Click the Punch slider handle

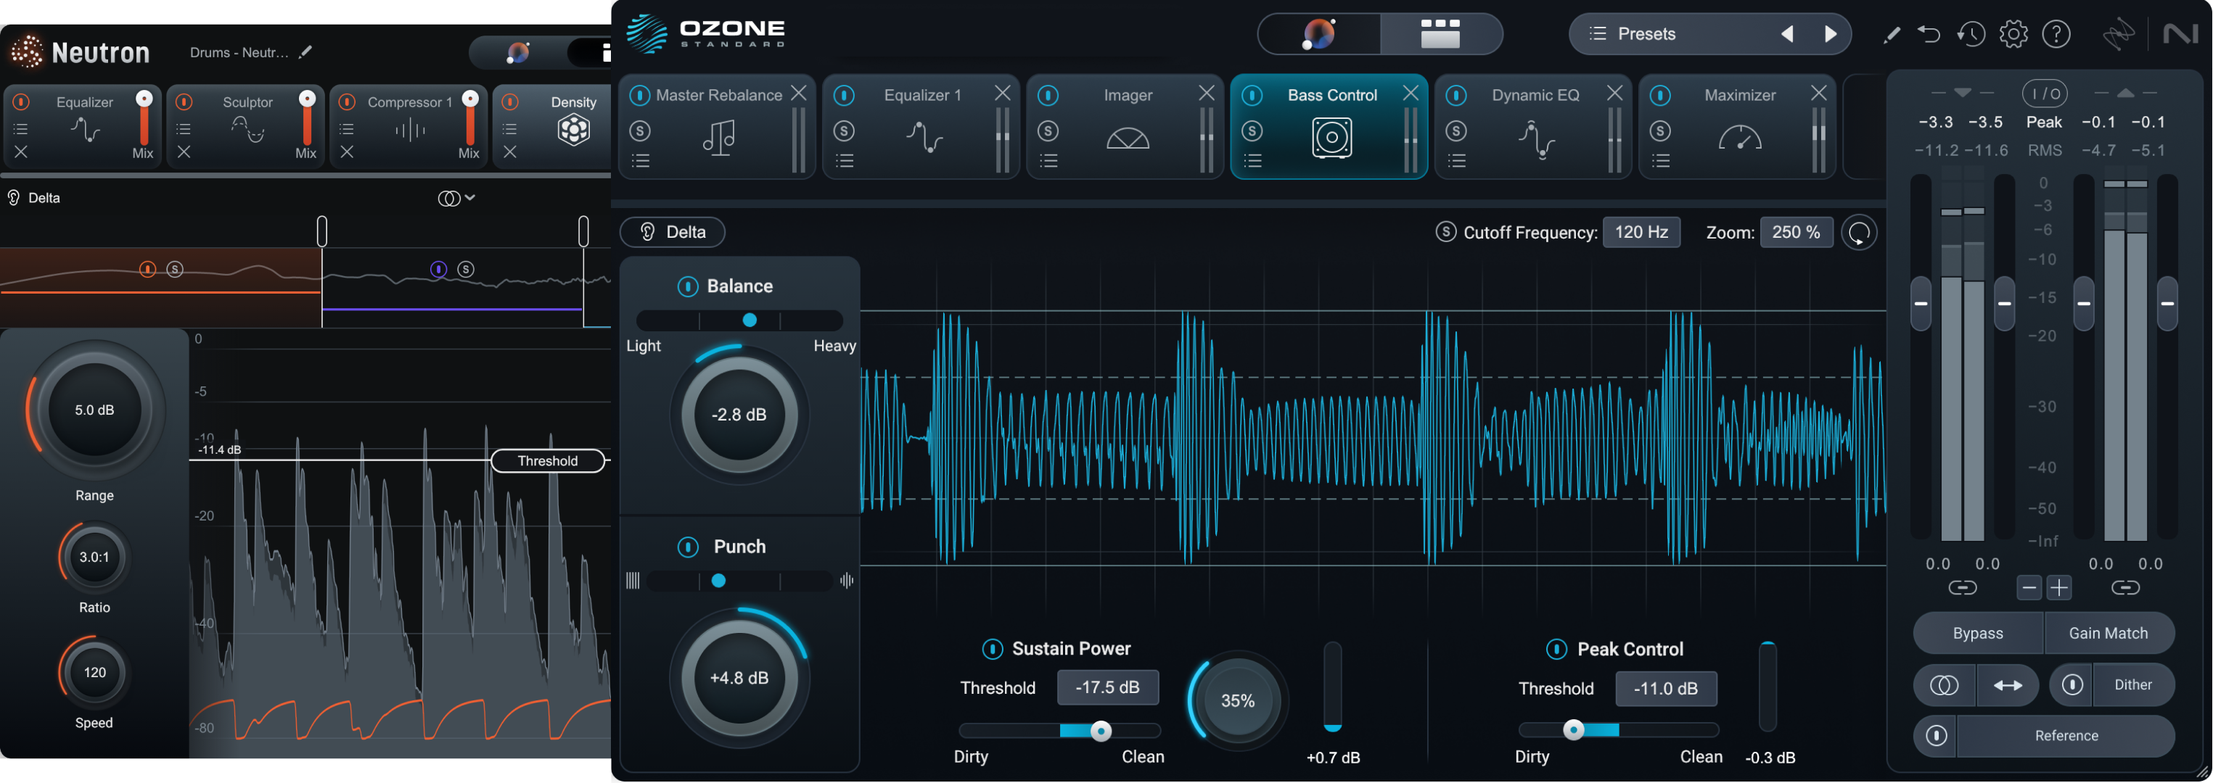click(x=718, y=581)
